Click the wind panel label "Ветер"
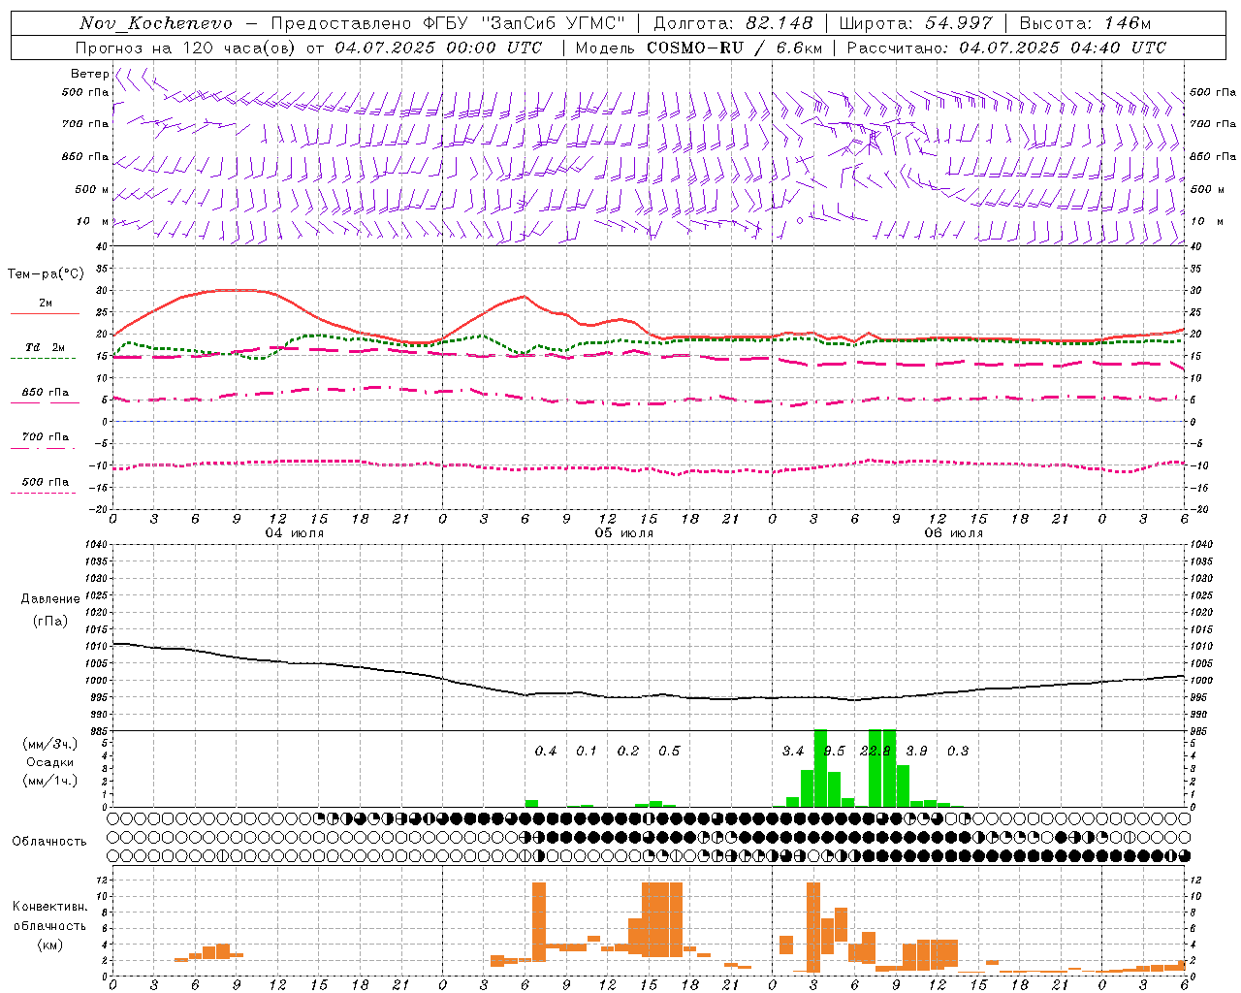This screenshot has width=1241, height=993. point(90,74)
